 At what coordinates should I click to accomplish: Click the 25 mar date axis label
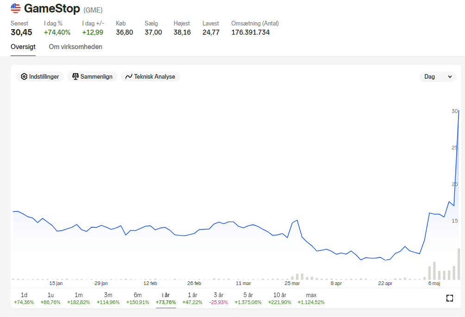click(x=292, y=283)
